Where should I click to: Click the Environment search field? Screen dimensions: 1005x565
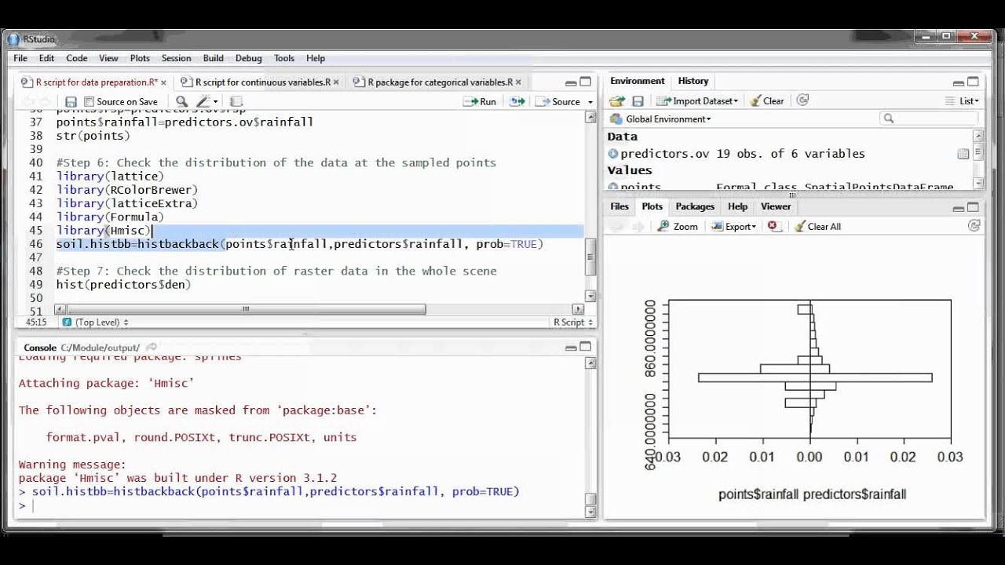coord(929,118)
